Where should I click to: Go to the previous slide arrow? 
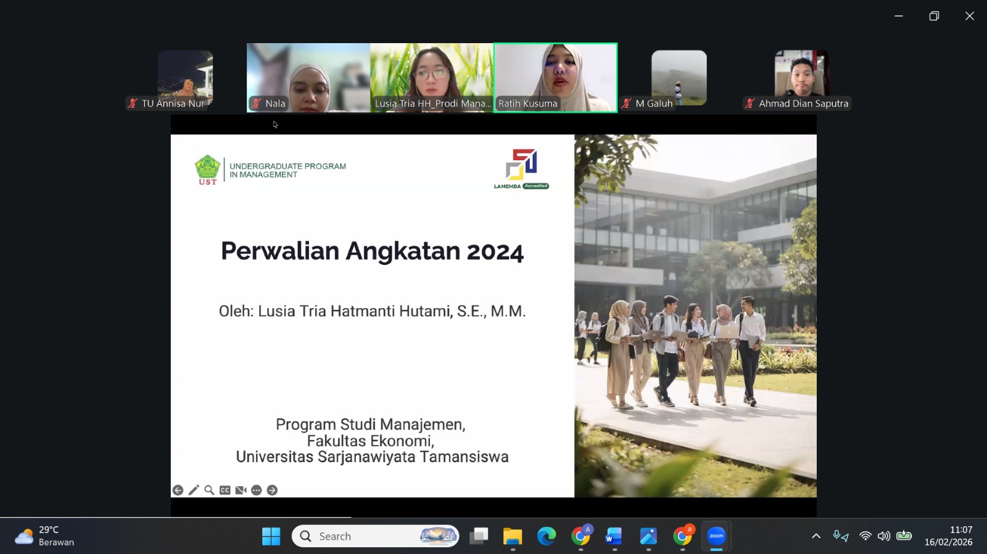point(178,490)
